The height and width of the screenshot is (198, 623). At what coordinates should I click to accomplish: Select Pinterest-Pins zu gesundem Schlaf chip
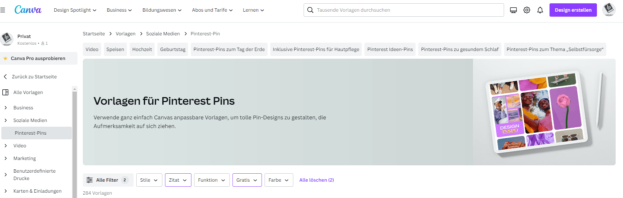(460, 49)
